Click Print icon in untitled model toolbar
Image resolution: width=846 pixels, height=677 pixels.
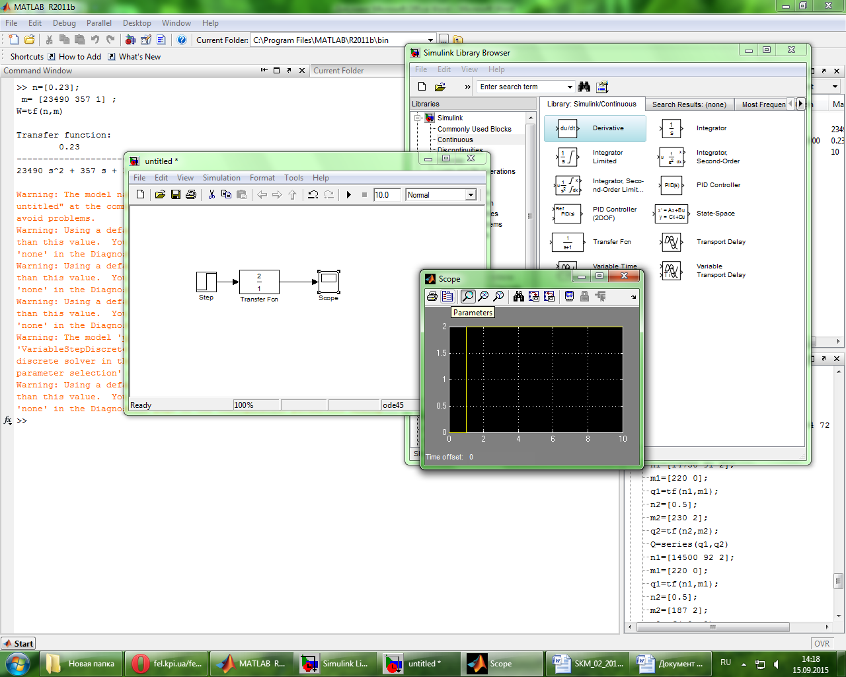tap(191, 194)
